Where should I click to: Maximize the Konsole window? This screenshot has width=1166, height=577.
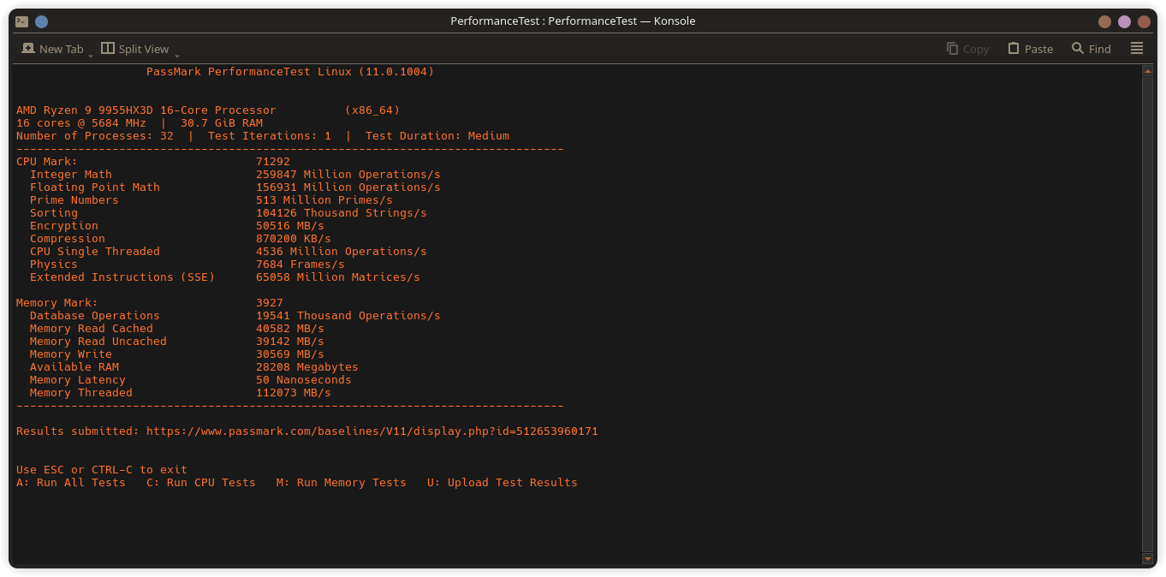[x=1124, y=21]
